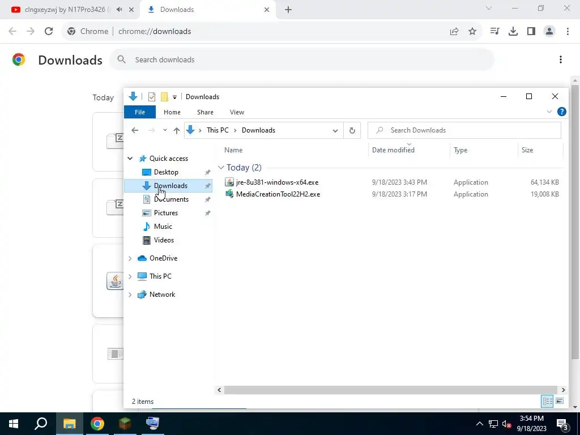Open Explorer help question mark icon
Screen dimensions: 580x435
click(561, 112)
